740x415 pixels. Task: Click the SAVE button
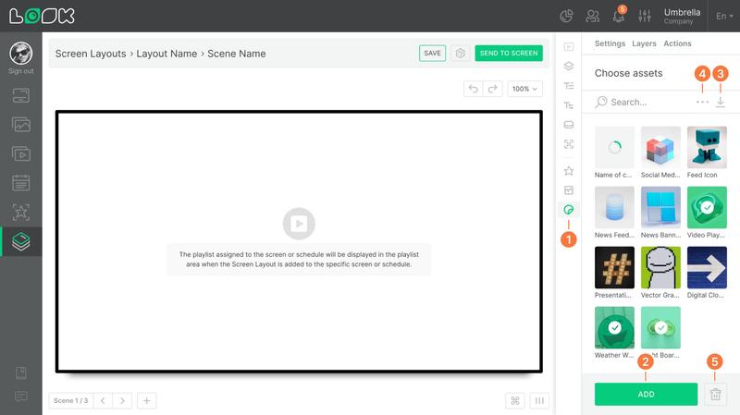pos(432,54)
